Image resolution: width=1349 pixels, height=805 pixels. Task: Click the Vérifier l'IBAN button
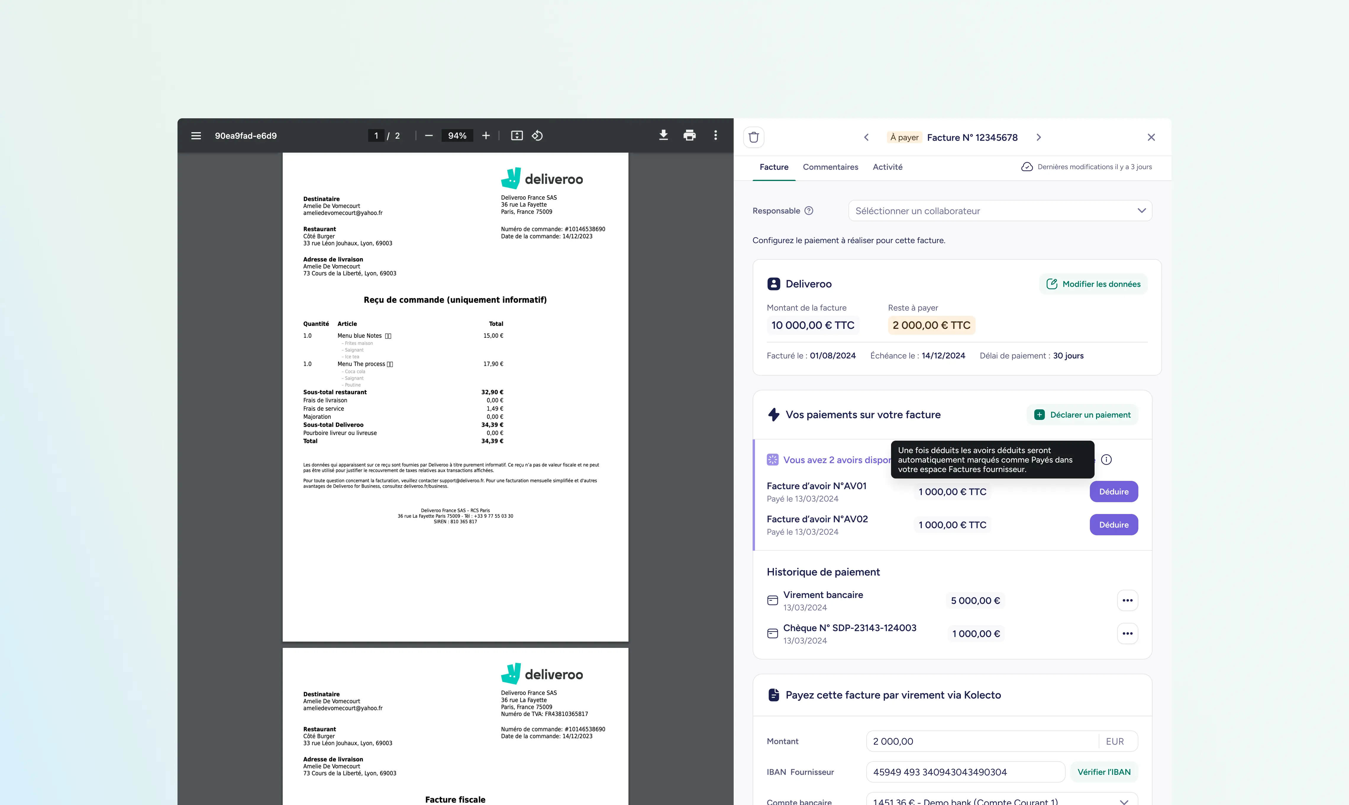(1104, 772)
